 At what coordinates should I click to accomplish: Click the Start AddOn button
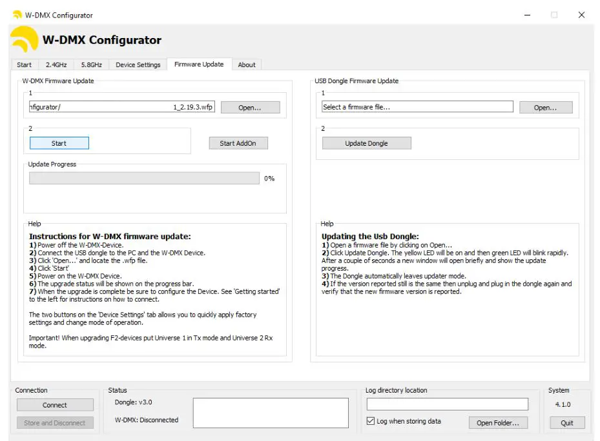pos(238,143)
